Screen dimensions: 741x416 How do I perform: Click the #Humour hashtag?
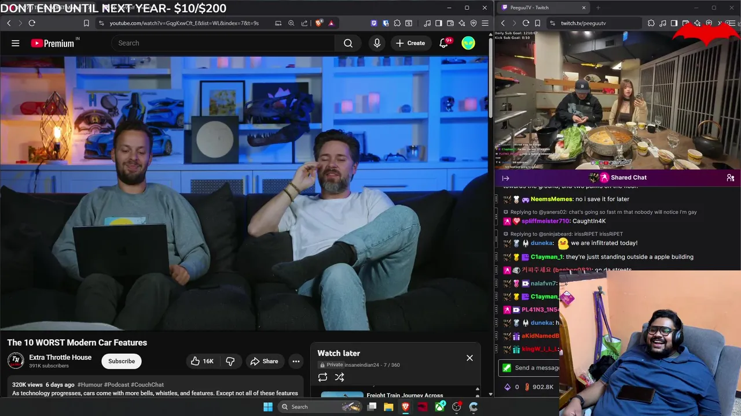[x=89, y=385]
